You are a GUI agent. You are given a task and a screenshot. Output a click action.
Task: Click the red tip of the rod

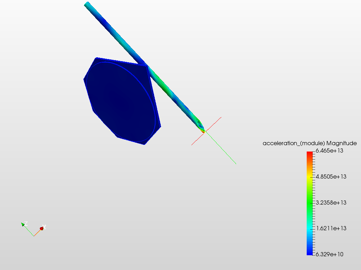coord(203,131)
